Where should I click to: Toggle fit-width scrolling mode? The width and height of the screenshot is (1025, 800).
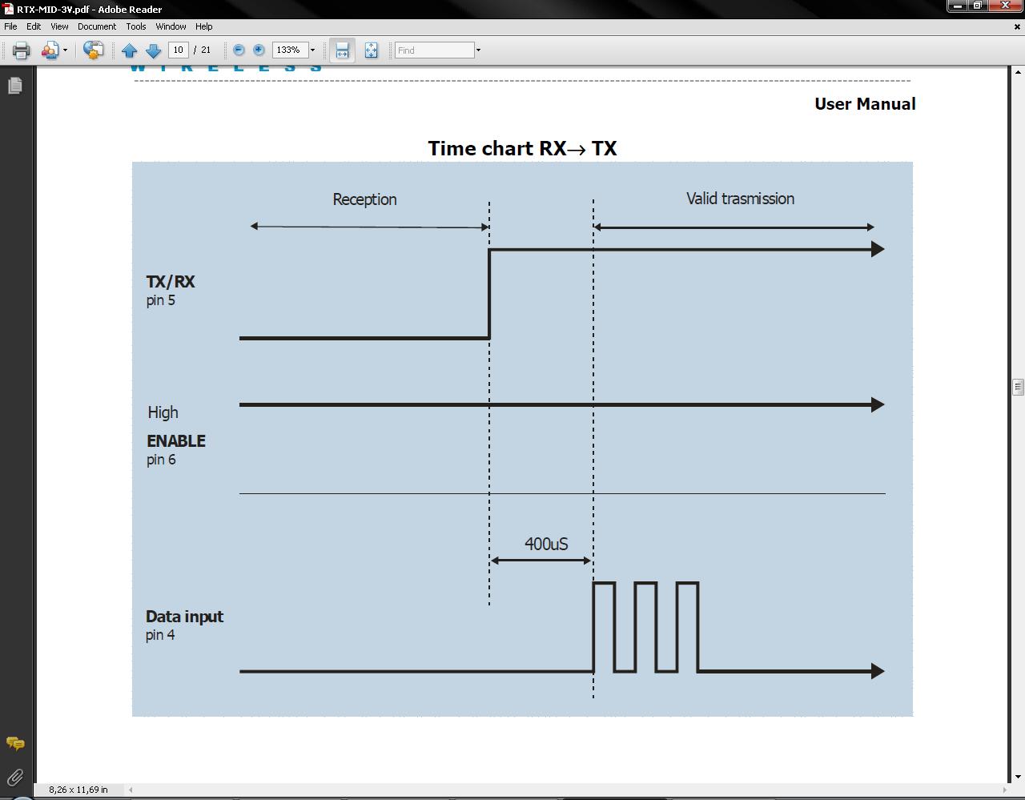click(x=342, y=50)
